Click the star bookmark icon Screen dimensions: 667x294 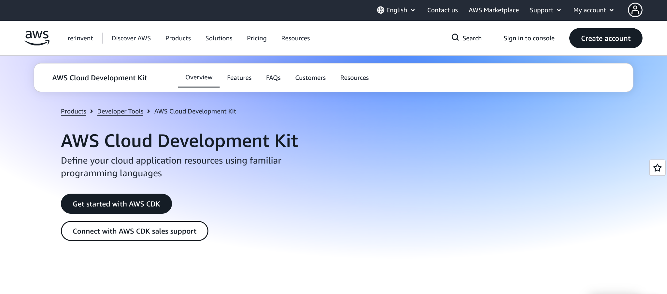[x=657, y=168]
